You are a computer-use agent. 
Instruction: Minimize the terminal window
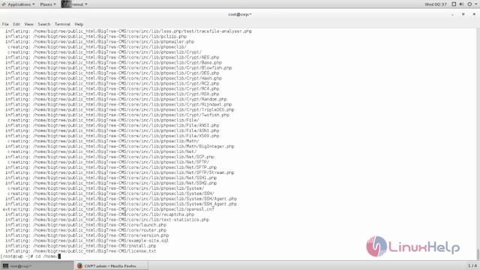pos(452,14)
